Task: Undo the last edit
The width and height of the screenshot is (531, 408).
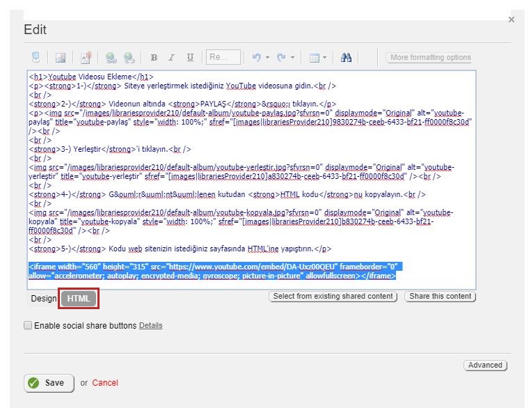Action: 256,58
